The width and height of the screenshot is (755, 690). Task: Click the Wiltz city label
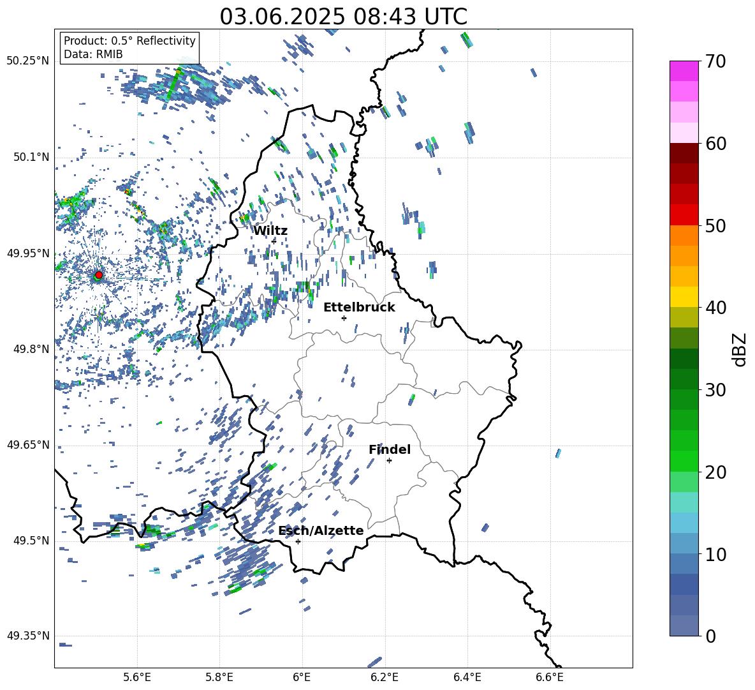point(270,231)
